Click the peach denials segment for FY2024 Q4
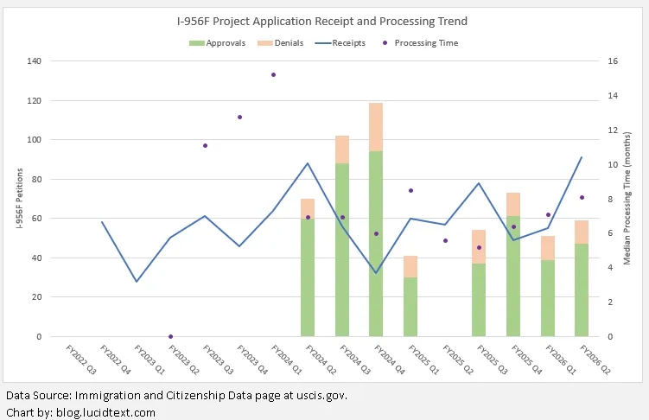 pos(376,127)
